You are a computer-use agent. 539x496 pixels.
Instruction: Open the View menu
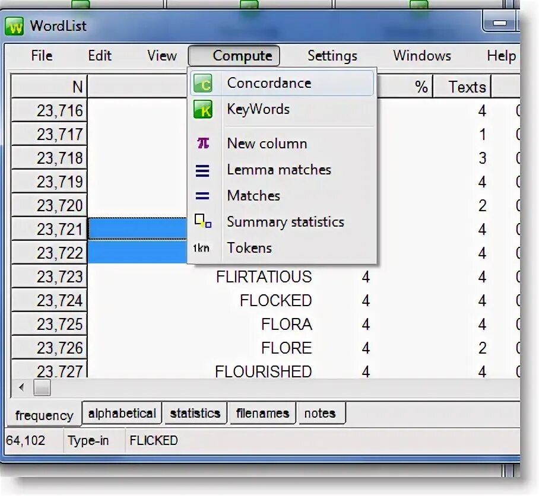coord(162,56)
